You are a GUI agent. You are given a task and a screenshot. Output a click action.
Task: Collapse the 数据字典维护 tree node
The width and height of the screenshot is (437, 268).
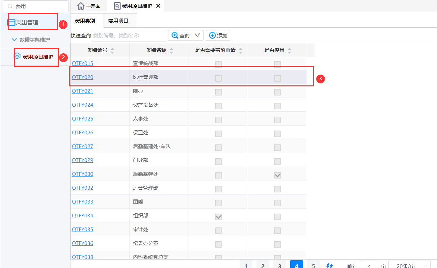coord(14,39)
